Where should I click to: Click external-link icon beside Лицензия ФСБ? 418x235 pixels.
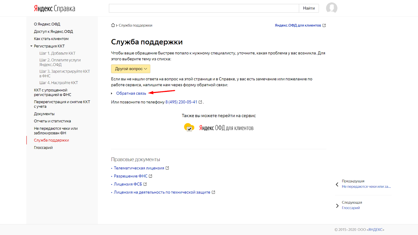(x=145, y=184)
